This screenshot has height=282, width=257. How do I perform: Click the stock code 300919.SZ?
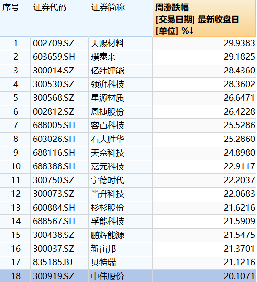[x=53, y=276]
